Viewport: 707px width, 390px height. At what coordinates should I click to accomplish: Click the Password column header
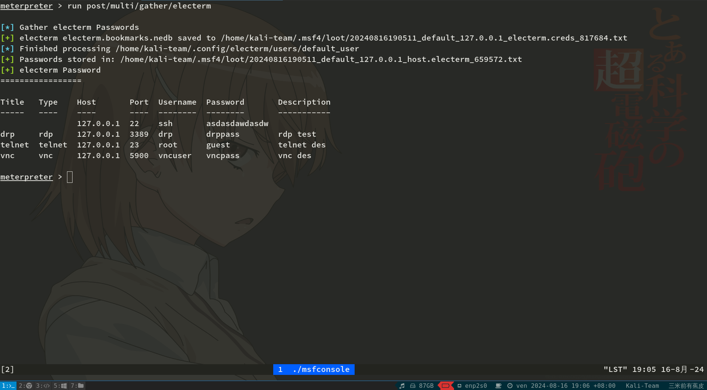tap(225, 102)
